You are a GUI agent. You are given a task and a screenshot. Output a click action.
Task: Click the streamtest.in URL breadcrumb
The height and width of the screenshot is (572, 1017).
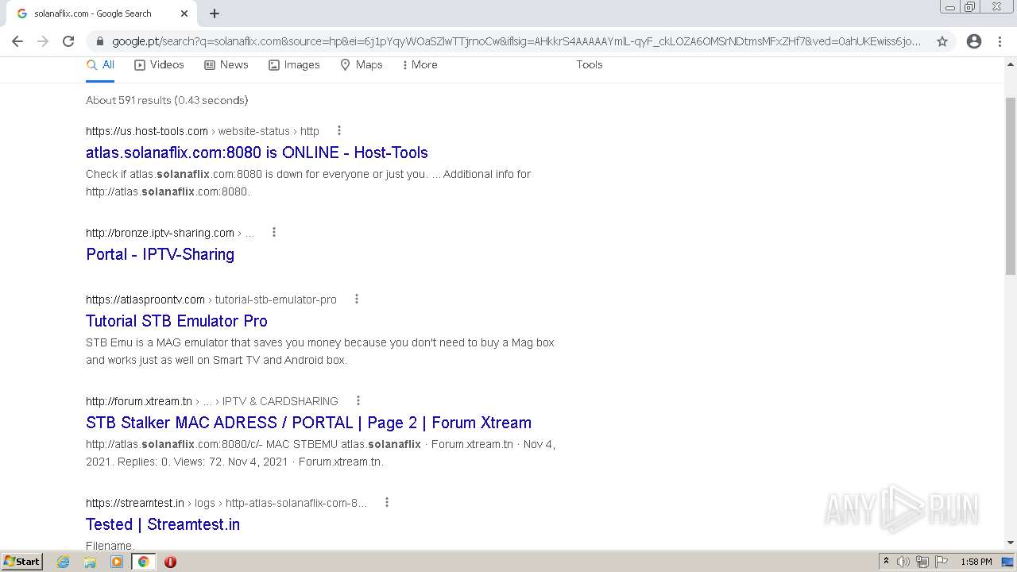pos(226,503)
